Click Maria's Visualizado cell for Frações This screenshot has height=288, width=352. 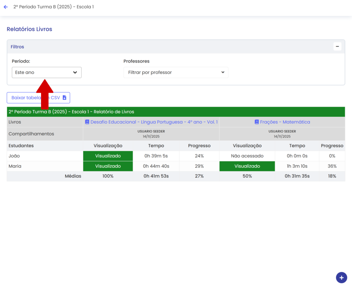(247, 166)
